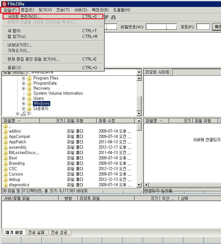
Task: Expand the Program Files tree node
Action: (24, 78)
